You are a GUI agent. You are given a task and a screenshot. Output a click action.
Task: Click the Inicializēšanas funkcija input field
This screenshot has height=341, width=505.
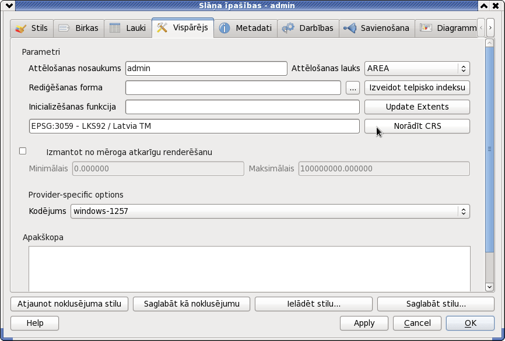(x=243, y=107)
